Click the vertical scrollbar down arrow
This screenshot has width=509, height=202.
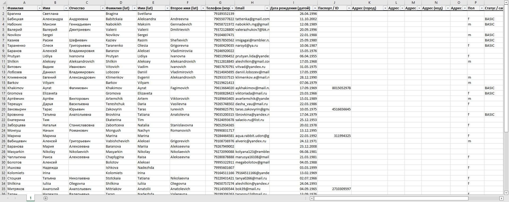[x=506, y=193]
